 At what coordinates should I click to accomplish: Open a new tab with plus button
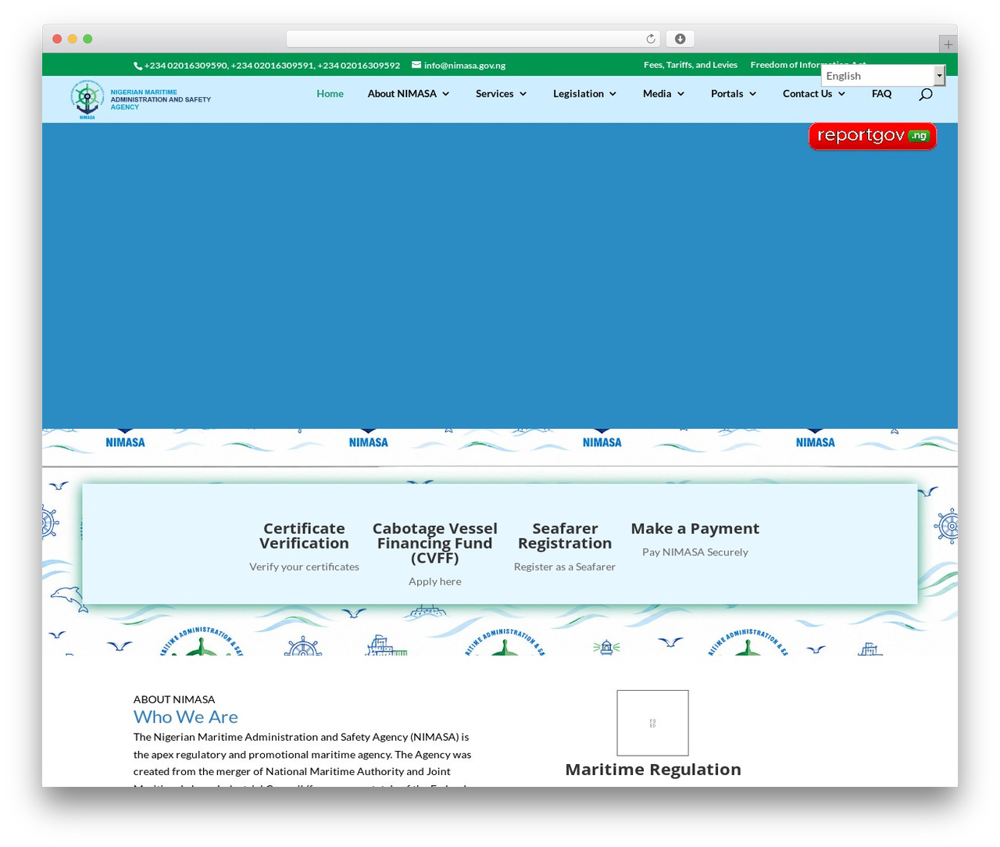[948, 45]
